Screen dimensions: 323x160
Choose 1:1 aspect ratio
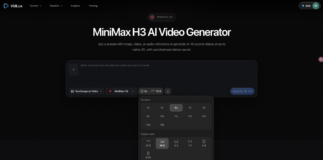(x=190, y=143)
